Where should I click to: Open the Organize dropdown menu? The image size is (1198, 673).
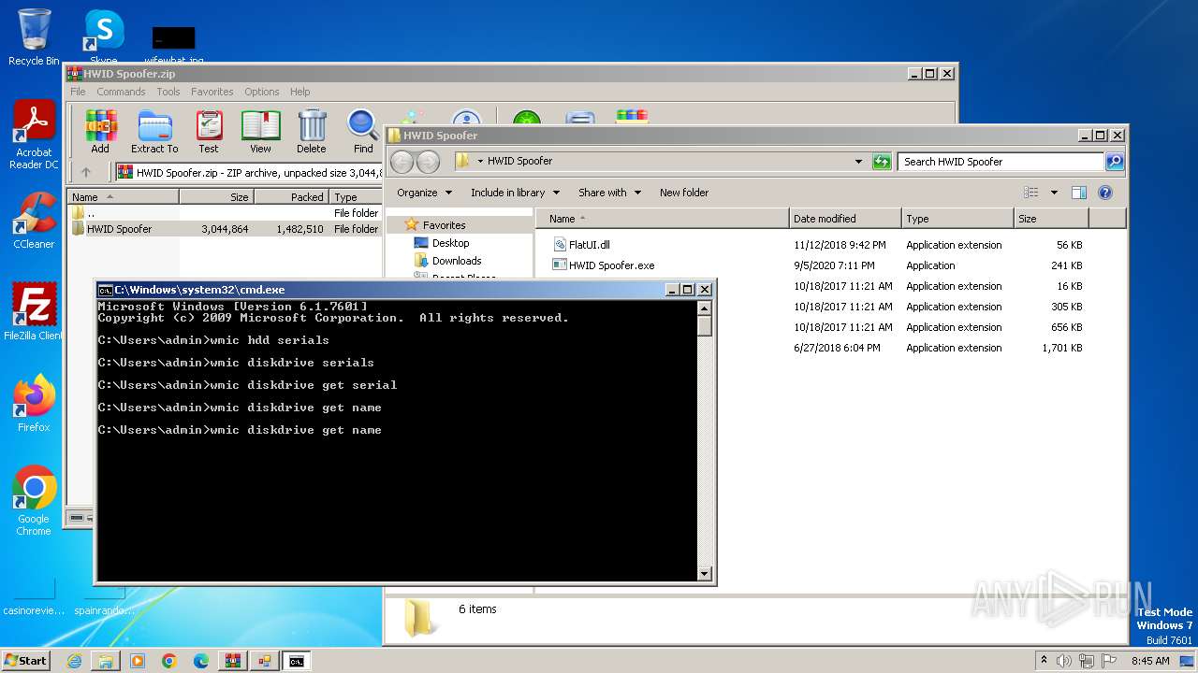425,193
